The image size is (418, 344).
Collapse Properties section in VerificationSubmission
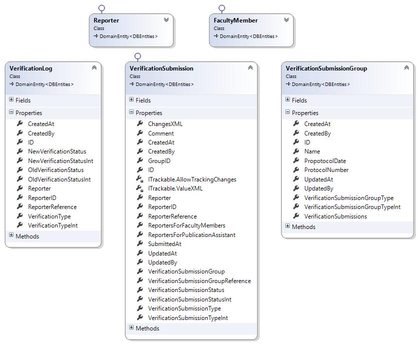coord(132,112)
